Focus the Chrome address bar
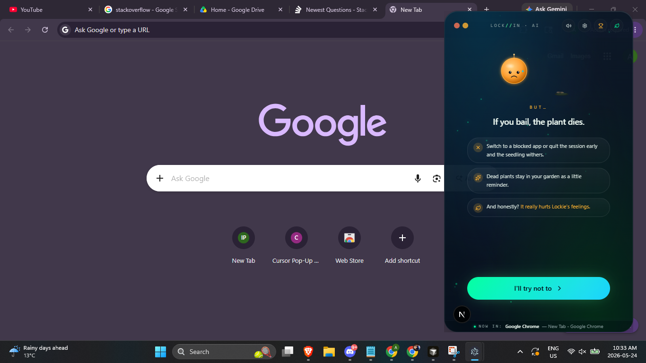The height and width of the screenshot is (363, 646). pyautogui.click(x=251, y=30)
